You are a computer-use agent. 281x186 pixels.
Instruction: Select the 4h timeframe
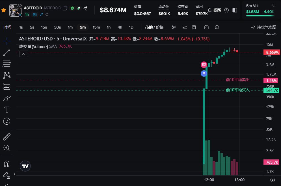[120, 27]
